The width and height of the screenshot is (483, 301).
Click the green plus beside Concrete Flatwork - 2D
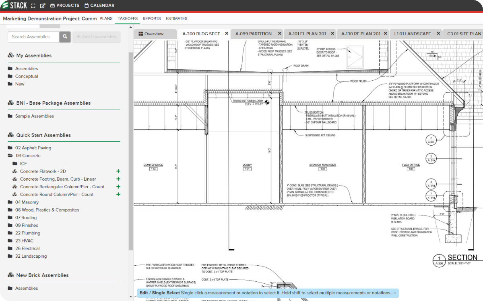click(118, 171)
